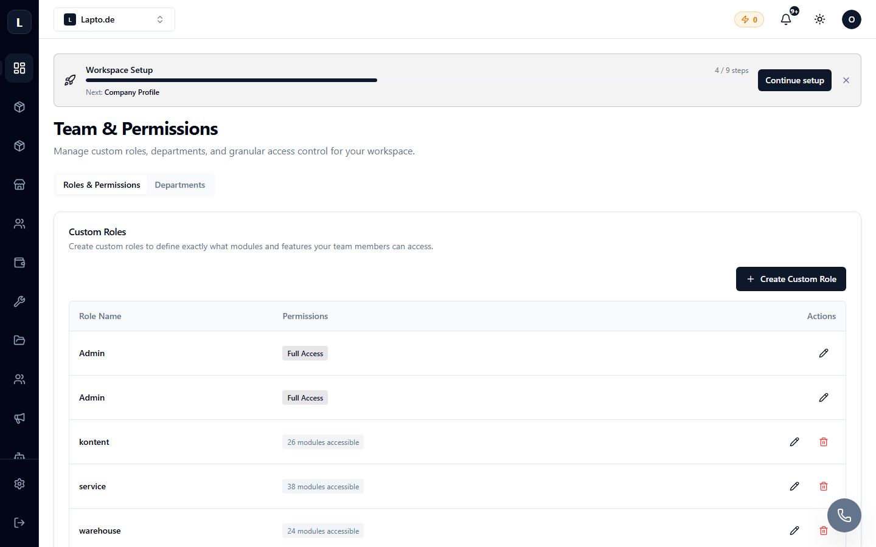Viewport: 876px width, 547px height.
Task: Click the logout icon in the sidebar
Action: (x=19, y=523)
